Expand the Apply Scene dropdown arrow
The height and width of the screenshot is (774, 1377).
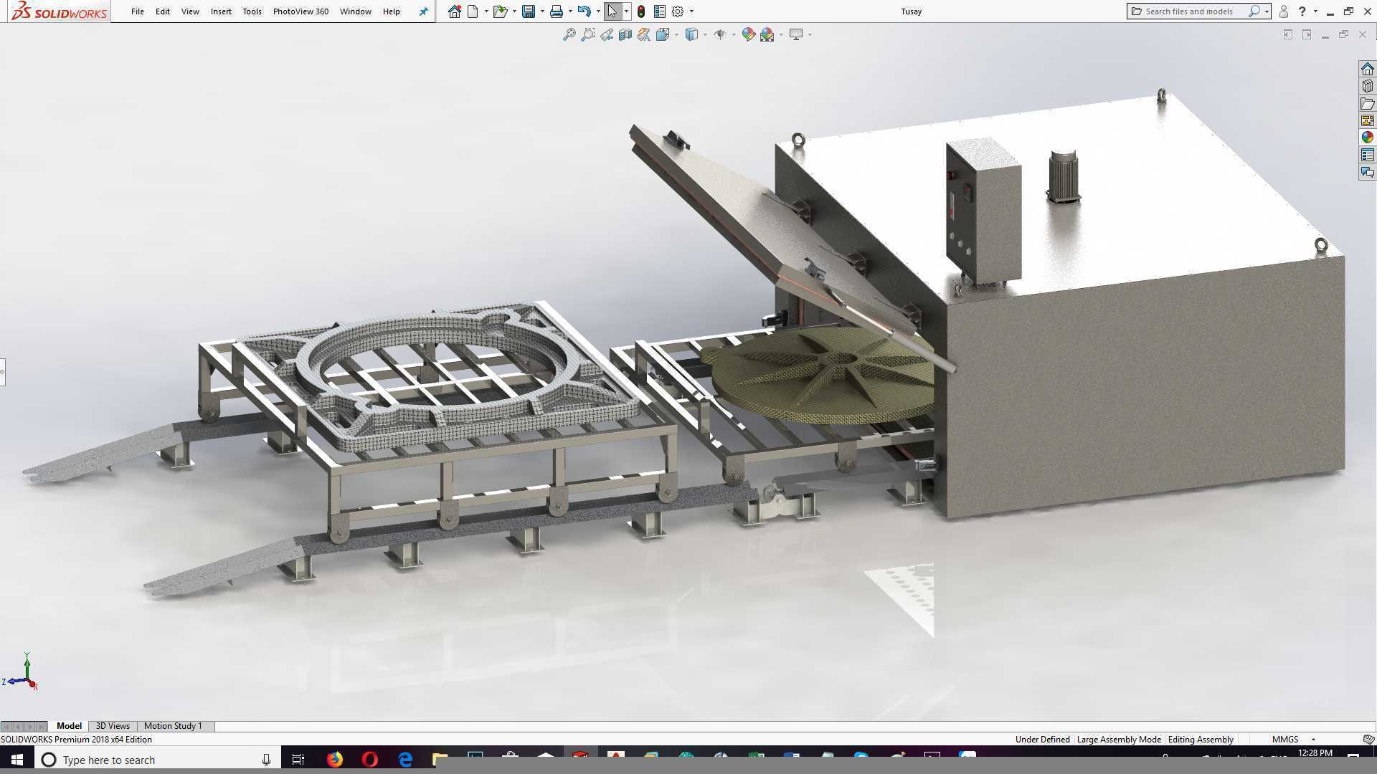click(x=781, y=34)
